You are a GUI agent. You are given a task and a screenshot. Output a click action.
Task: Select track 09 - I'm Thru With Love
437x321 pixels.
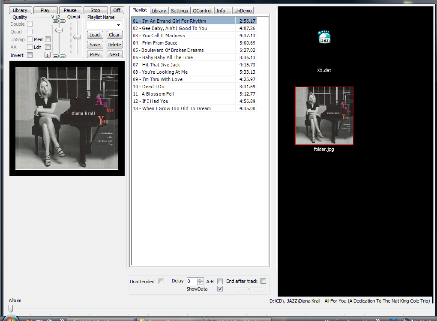pos(194,79)
